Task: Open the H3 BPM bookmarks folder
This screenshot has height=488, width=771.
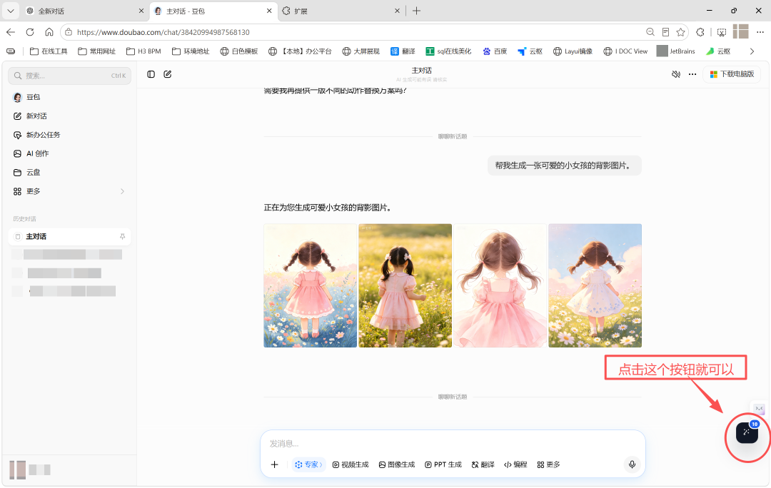Action: click(143, 51)
